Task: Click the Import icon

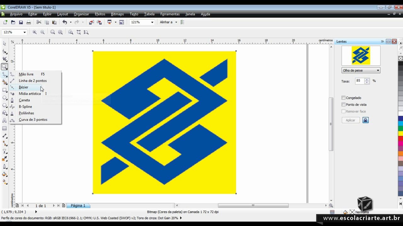Action: pos(92,22)
